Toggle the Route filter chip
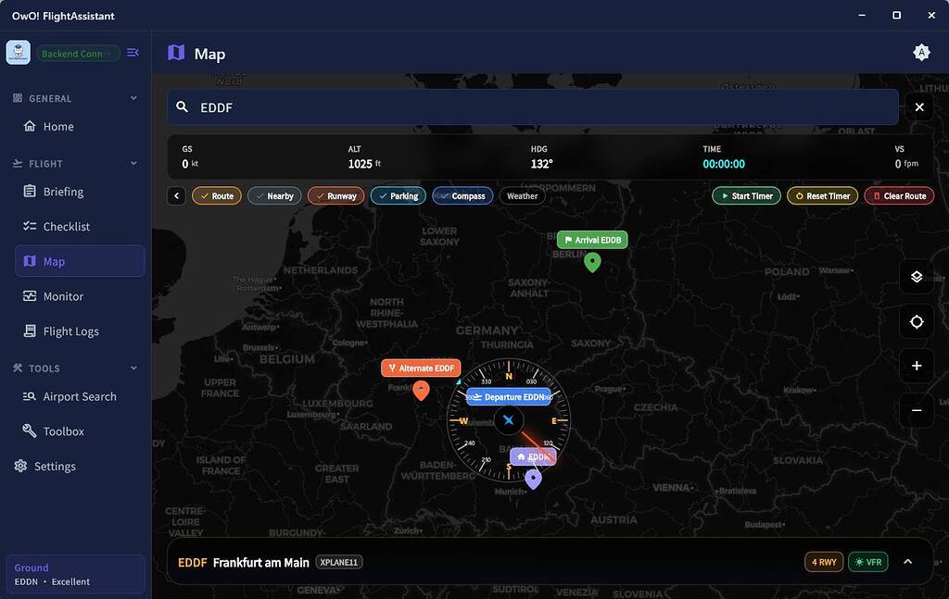Viewport: 949px width, 599px height. (217, 196)
